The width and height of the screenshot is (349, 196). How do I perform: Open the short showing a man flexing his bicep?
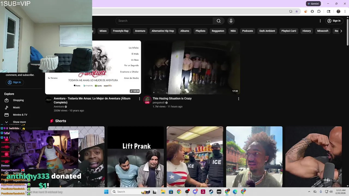(314, 157)
